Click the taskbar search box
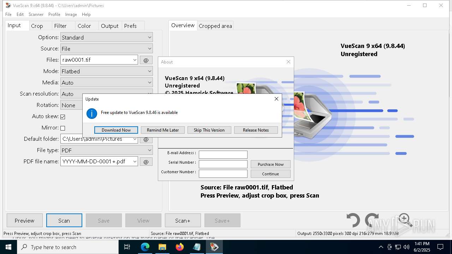Viewport: 452px width, 254px height. tap(68, 247)
